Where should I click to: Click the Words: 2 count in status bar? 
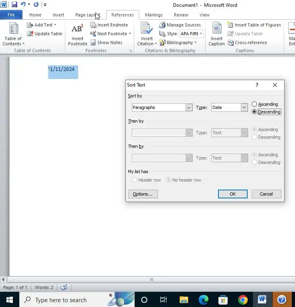pos(44,287)
